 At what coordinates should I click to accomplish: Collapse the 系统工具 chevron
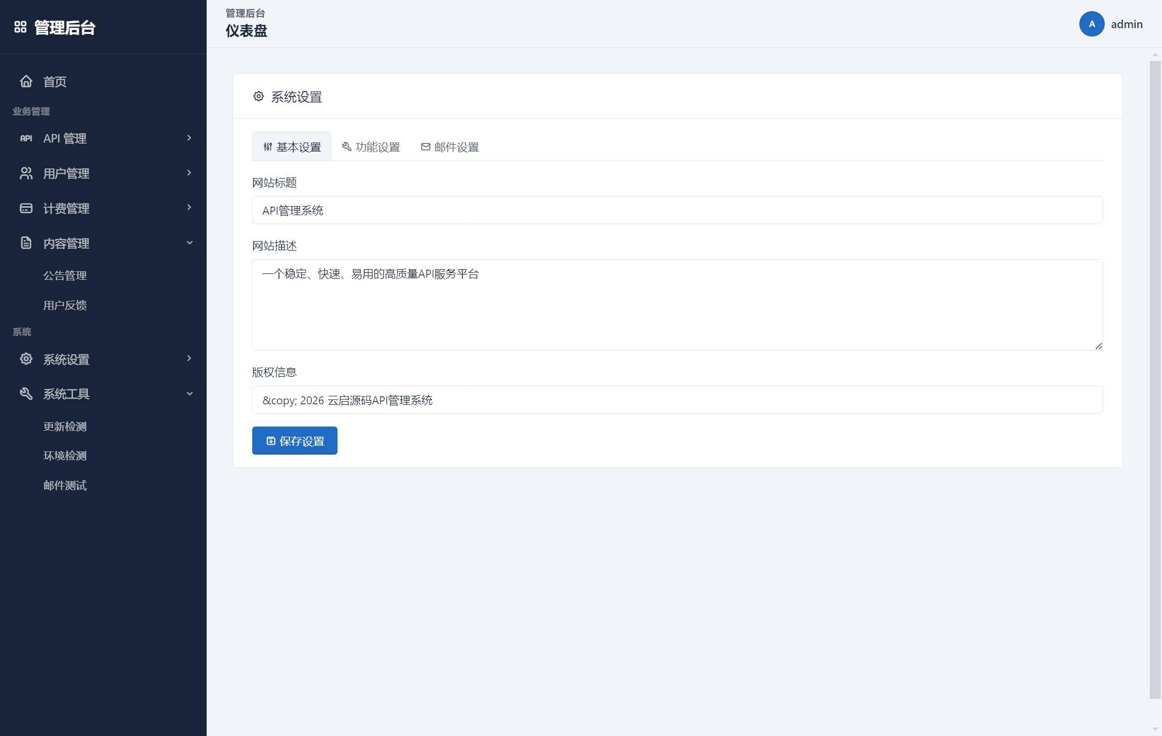click(x=190, y=394)
